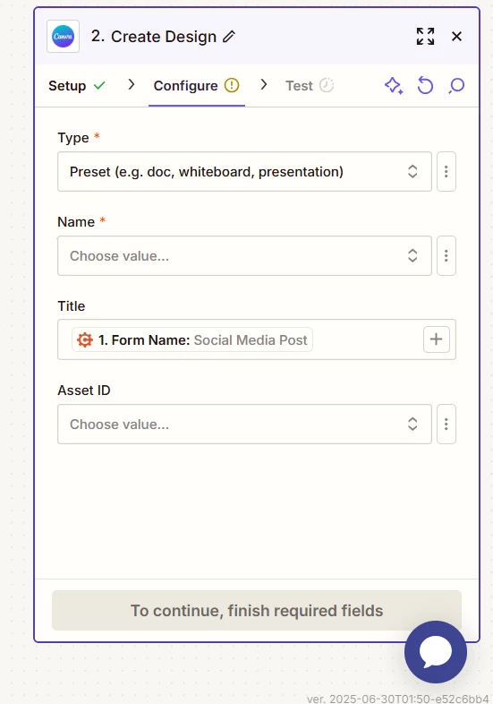Image resolution: width=493 pixels, height=704 pixels.
Task: Open the chat support bubble
Action: pos(436,652)
